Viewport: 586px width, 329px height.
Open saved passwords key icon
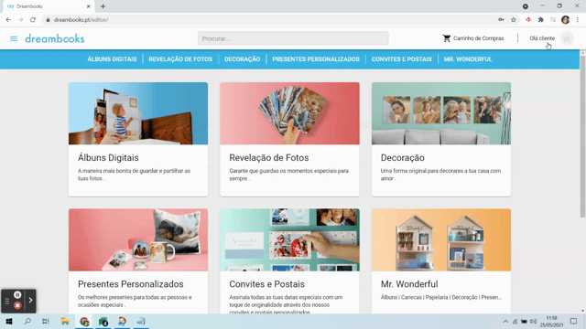pos(501,20)
